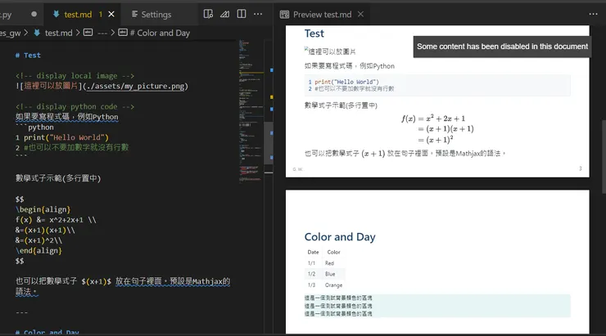Click the preview pane scrollbar
The height and width of the screenshot is (336, 606).
(x=604, y=157)
